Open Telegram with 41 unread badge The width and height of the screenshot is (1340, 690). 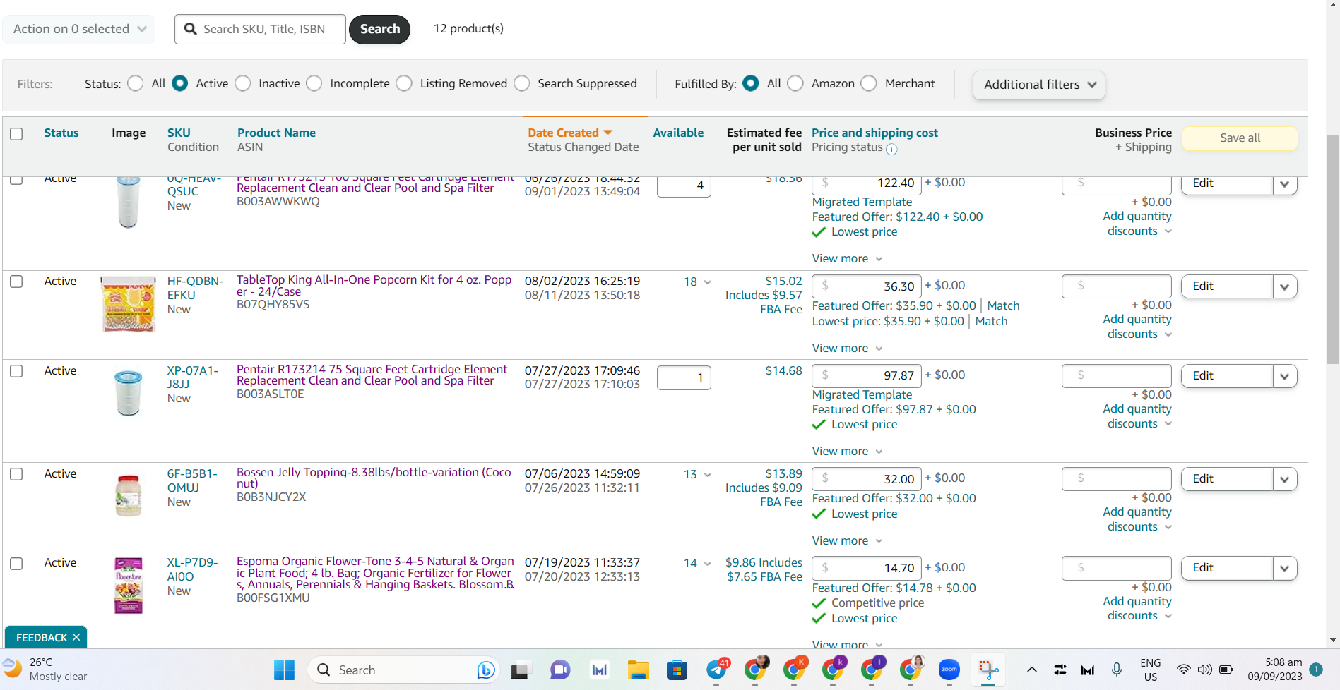717,669
